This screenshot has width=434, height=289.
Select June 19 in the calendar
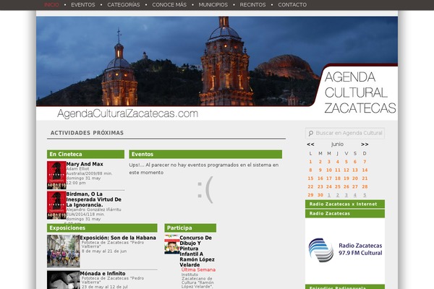click(346, 178)
